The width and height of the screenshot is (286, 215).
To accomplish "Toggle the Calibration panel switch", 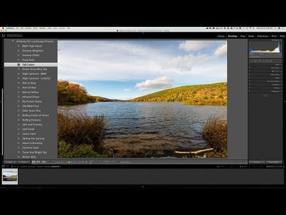I will 250,91.
